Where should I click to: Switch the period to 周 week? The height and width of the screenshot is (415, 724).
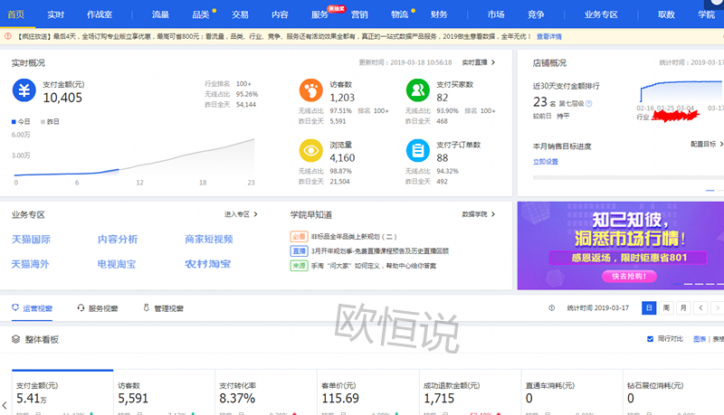point(666,308)
